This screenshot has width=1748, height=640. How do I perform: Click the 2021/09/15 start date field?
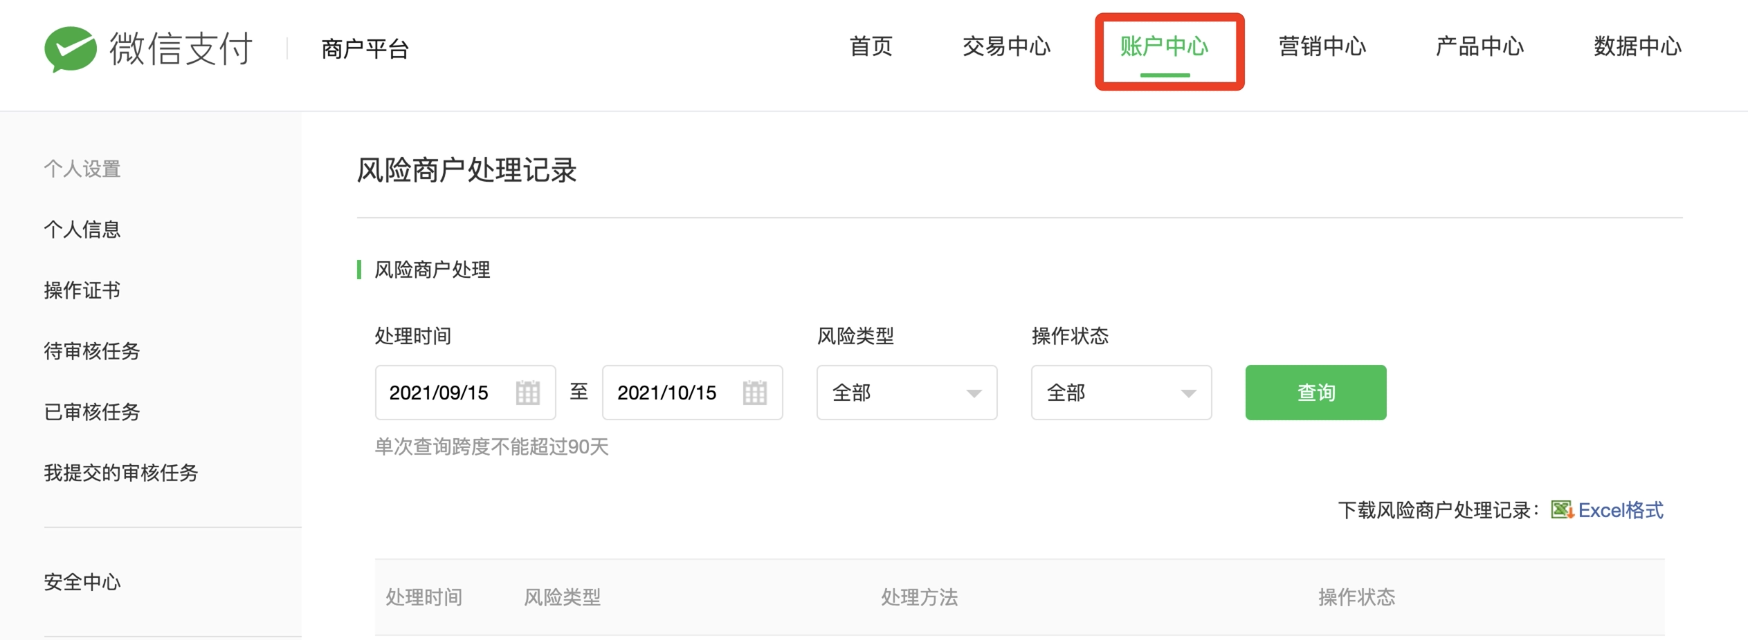tap(465, 393)
